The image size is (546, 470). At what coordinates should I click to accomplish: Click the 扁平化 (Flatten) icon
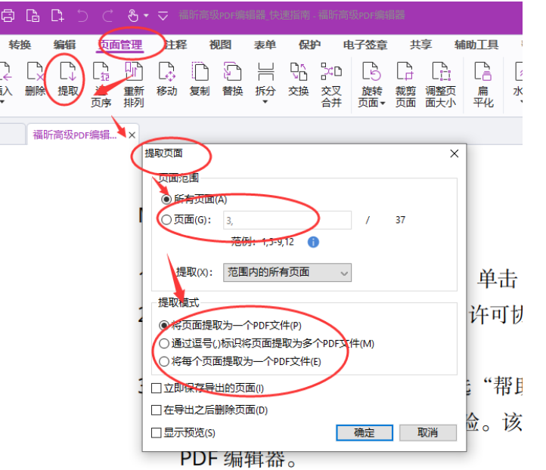[x=483, y=74]
